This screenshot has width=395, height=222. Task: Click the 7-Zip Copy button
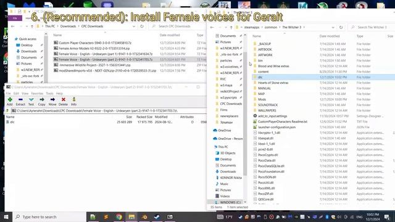coord(41,101)
